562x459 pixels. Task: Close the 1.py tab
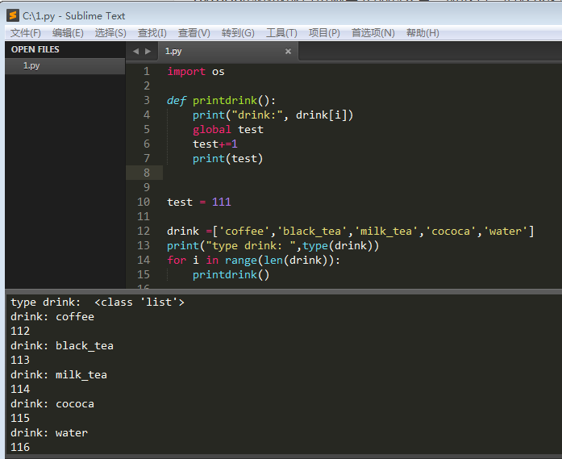[x=288, y=52]
